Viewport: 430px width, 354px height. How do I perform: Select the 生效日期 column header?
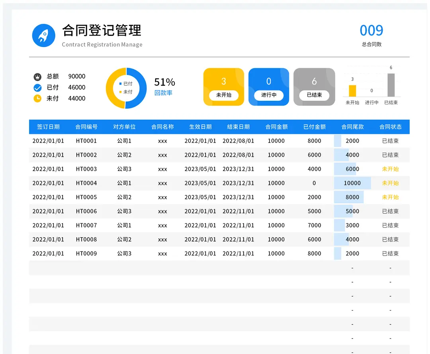(200, 127)
